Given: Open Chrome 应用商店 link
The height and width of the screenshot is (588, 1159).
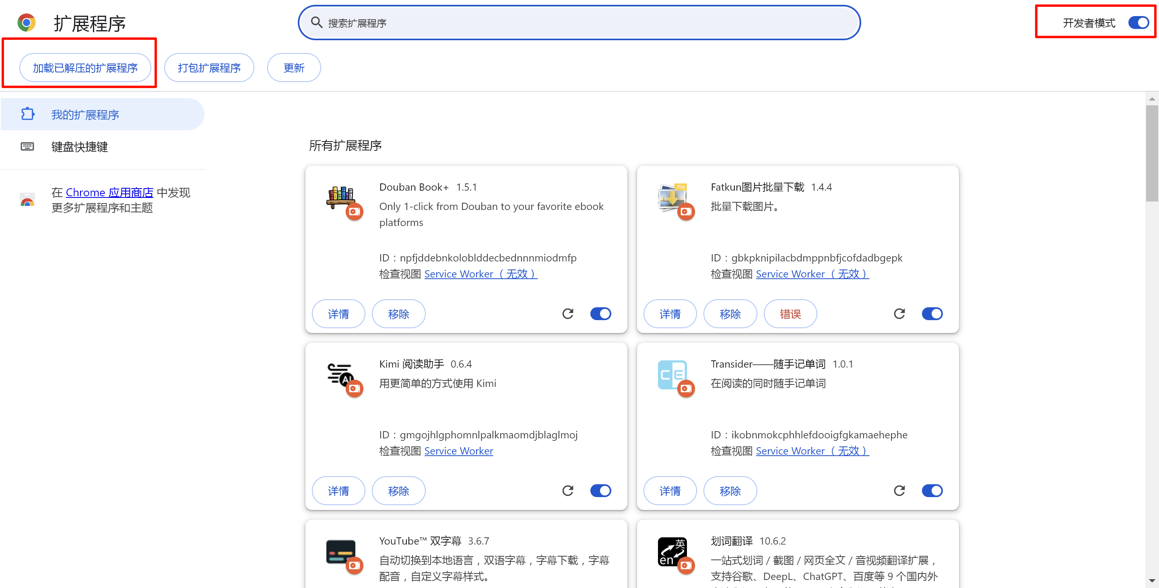Looking at the screenshot, I should point(109,192).
